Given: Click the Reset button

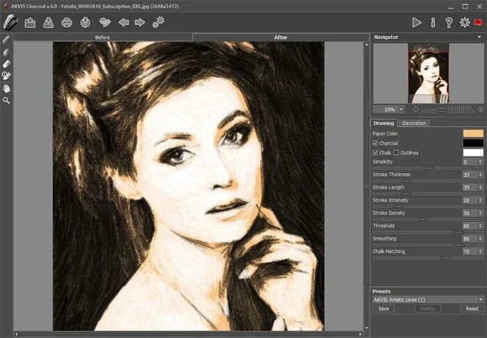Looking at the screenshot, I should click(x=472, y=308).
